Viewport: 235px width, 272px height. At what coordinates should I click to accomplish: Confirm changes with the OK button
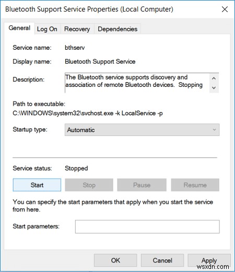pos(115,260)
